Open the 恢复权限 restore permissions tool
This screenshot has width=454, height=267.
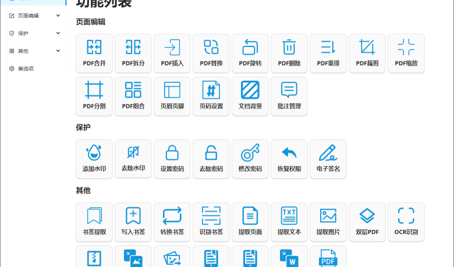coord(289,159)
